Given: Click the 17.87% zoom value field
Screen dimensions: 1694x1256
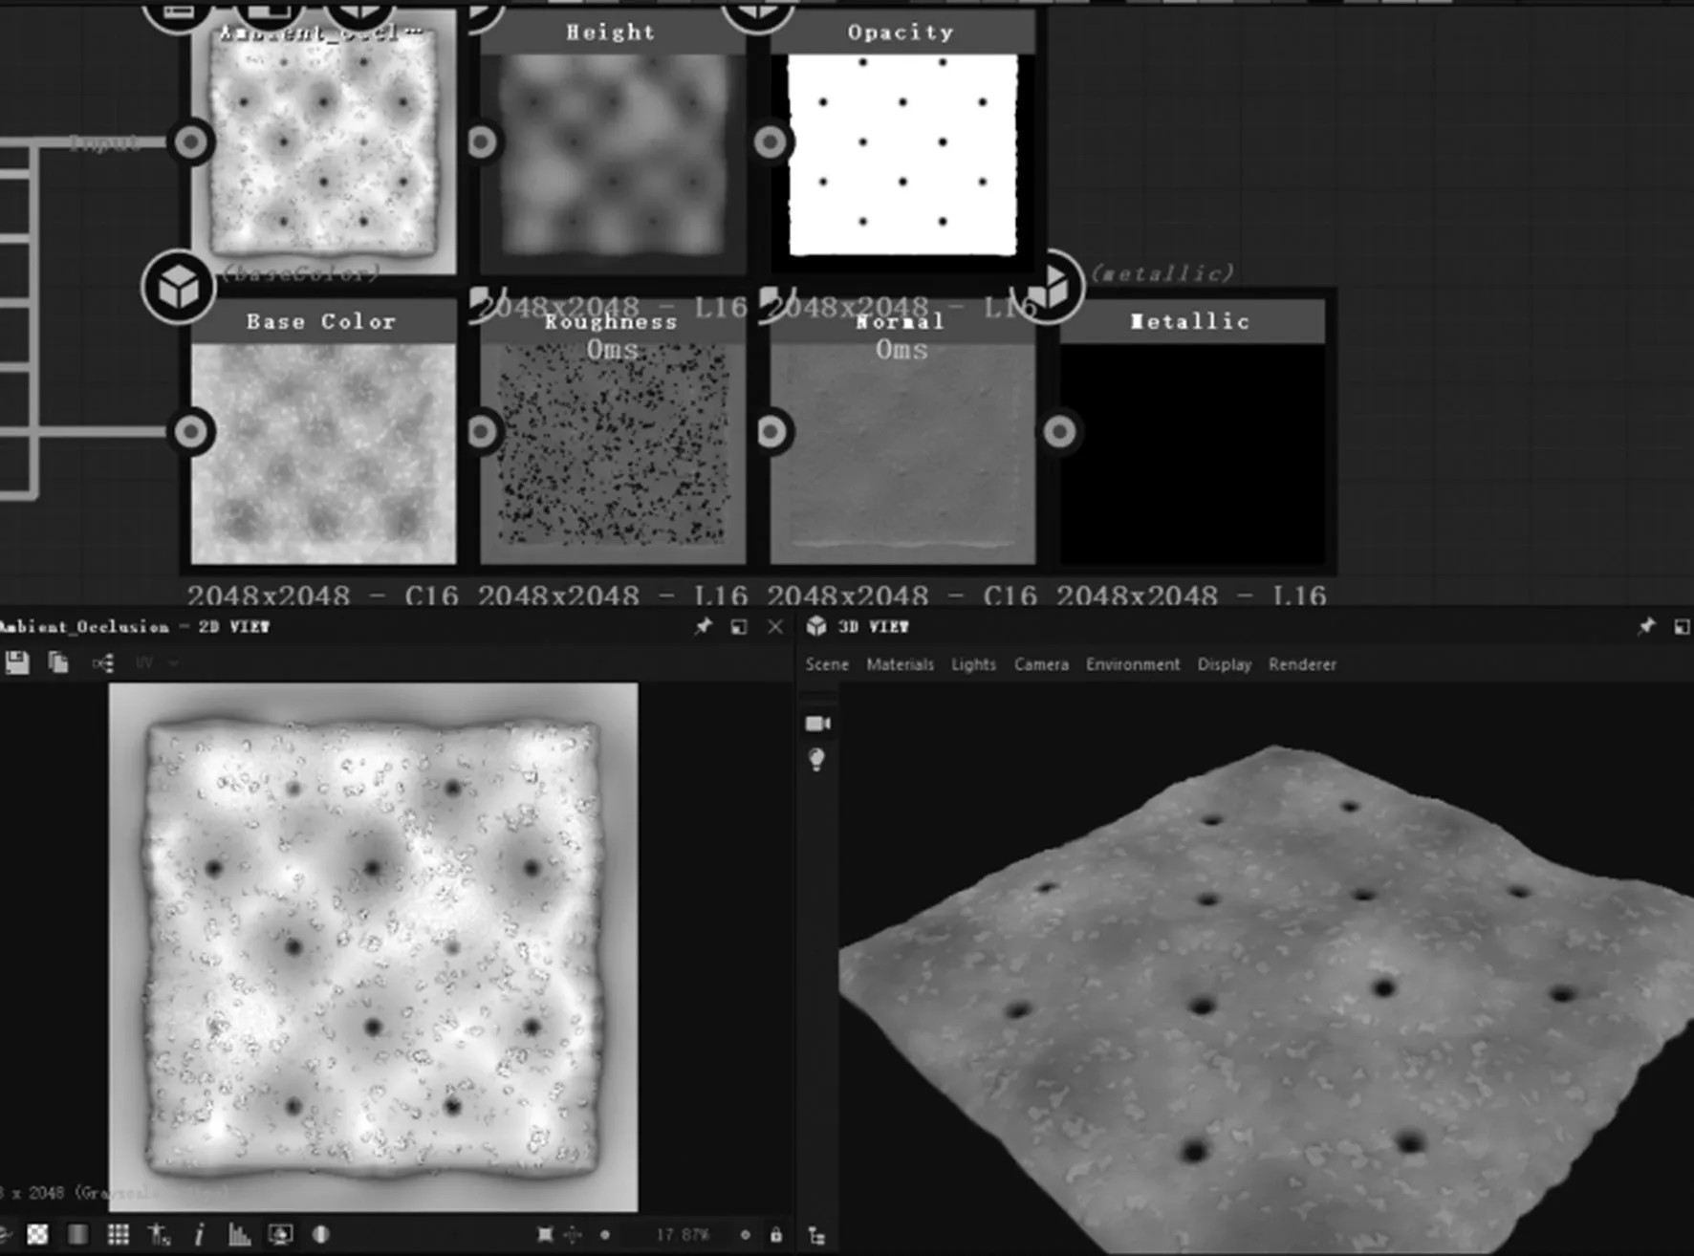Looking at the screenshot, I should coord(683,1234).
